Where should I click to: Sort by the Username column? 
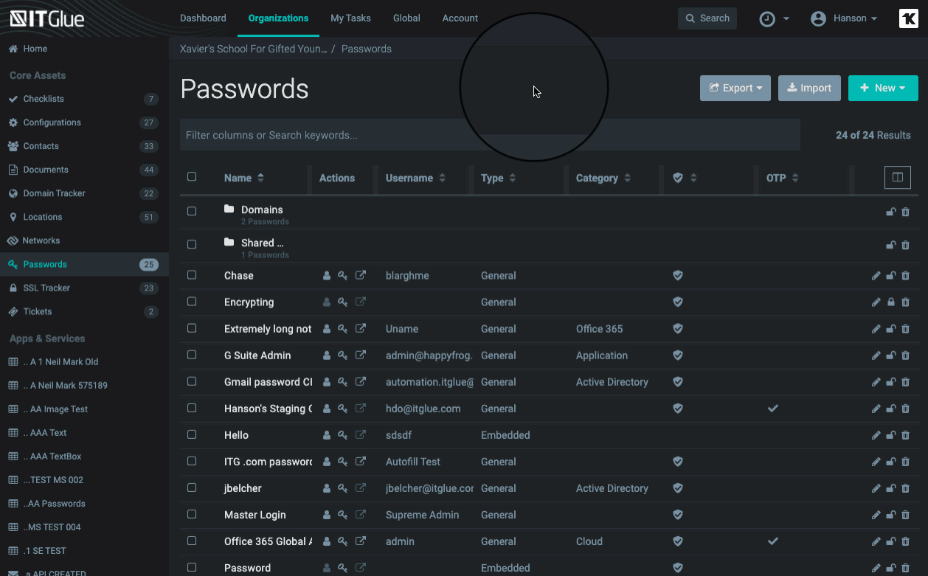click(415, 178)
